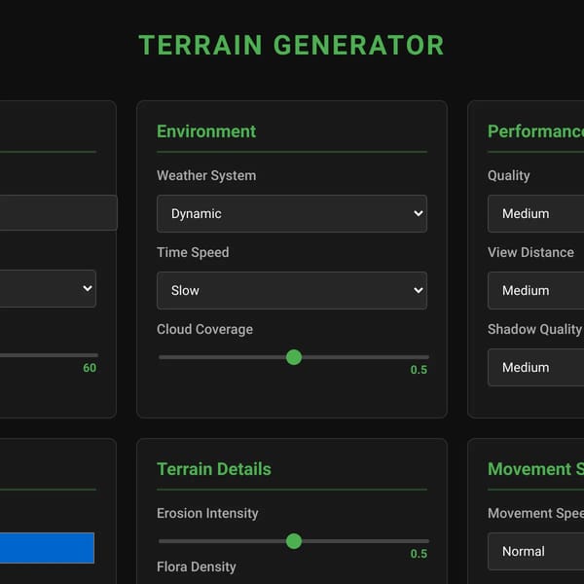Viewport: 584px width, 584px height.
Task: Click the Erosion Intensity slider handle
Action: click(294, 541)
